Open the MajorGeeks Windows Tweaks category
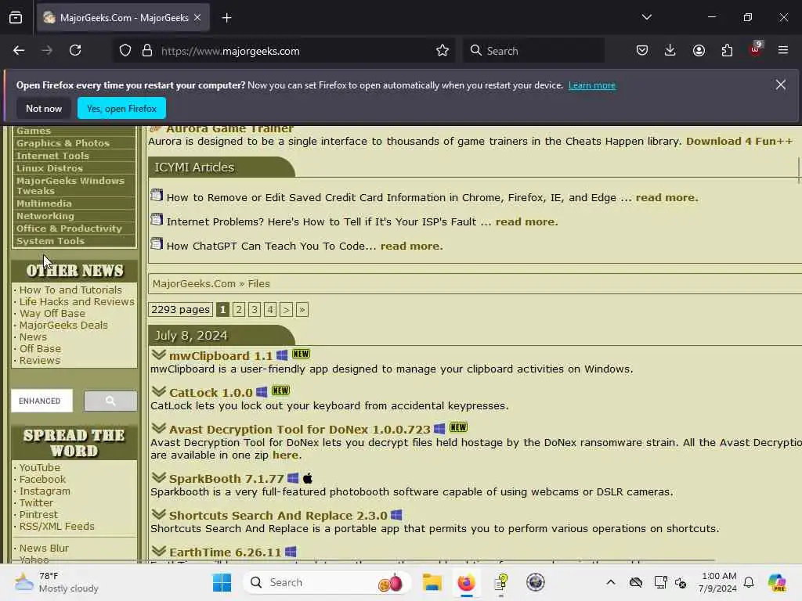Viewport: 802px width, 601px height. [70, 185]
